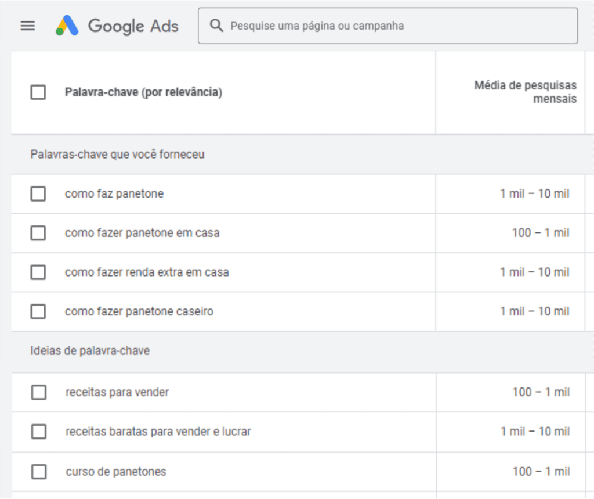Click the 'como faz panetone' keyword text
This screenshot has width=594, height=499.
[x=114, y=193]
